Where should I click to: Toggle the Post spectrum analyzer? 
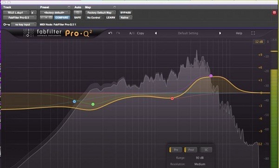point(191,150)
